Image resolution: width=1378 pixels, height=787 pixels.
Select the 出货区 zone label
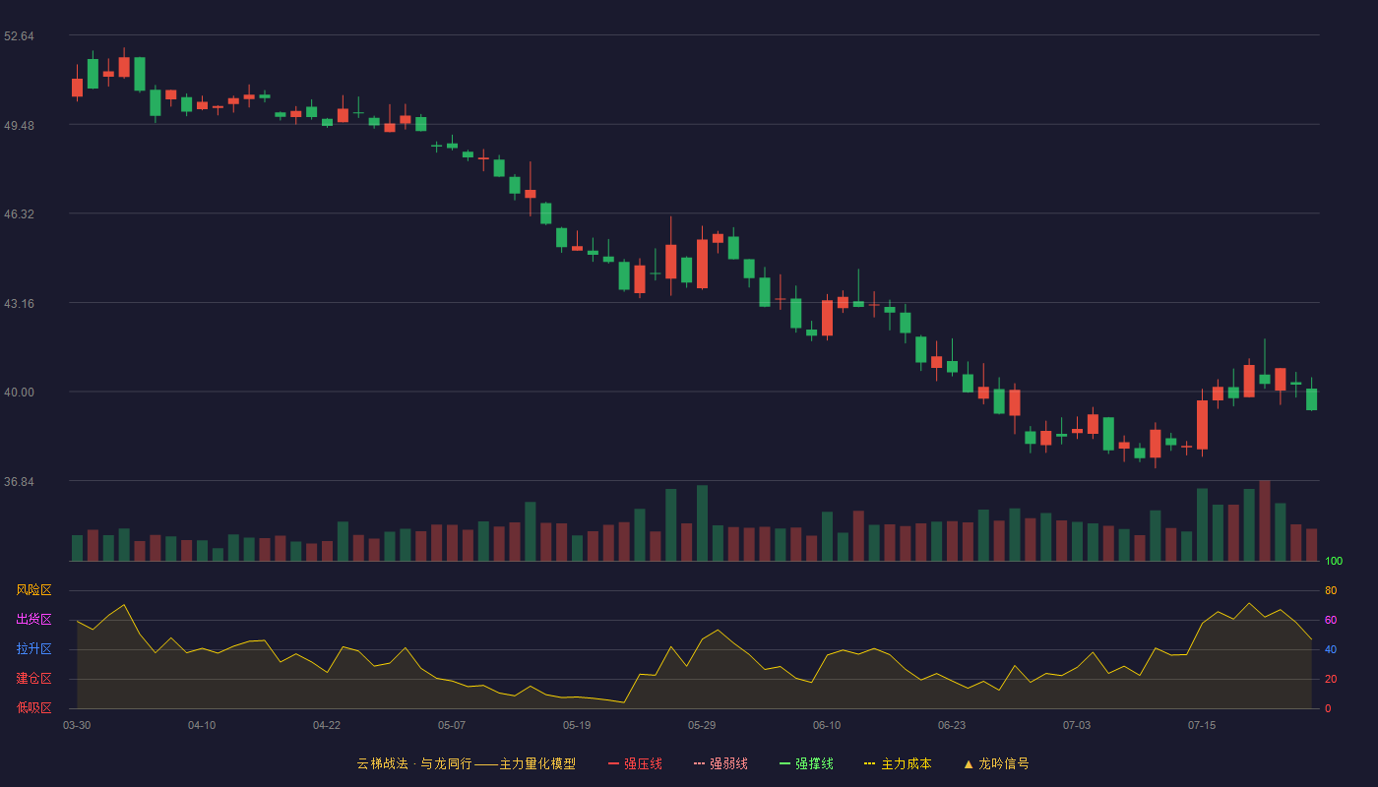point(33,620)
